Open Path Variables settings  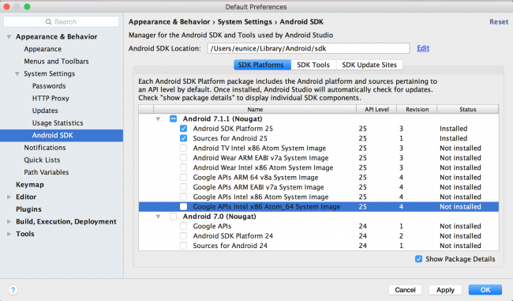(x=47, y=172)
